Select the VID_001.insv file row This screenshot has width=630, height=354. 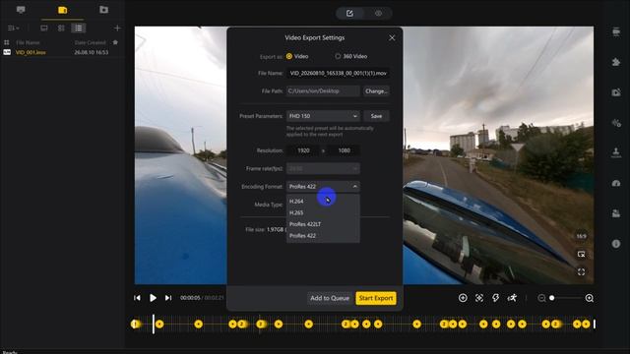click(61, 52)
